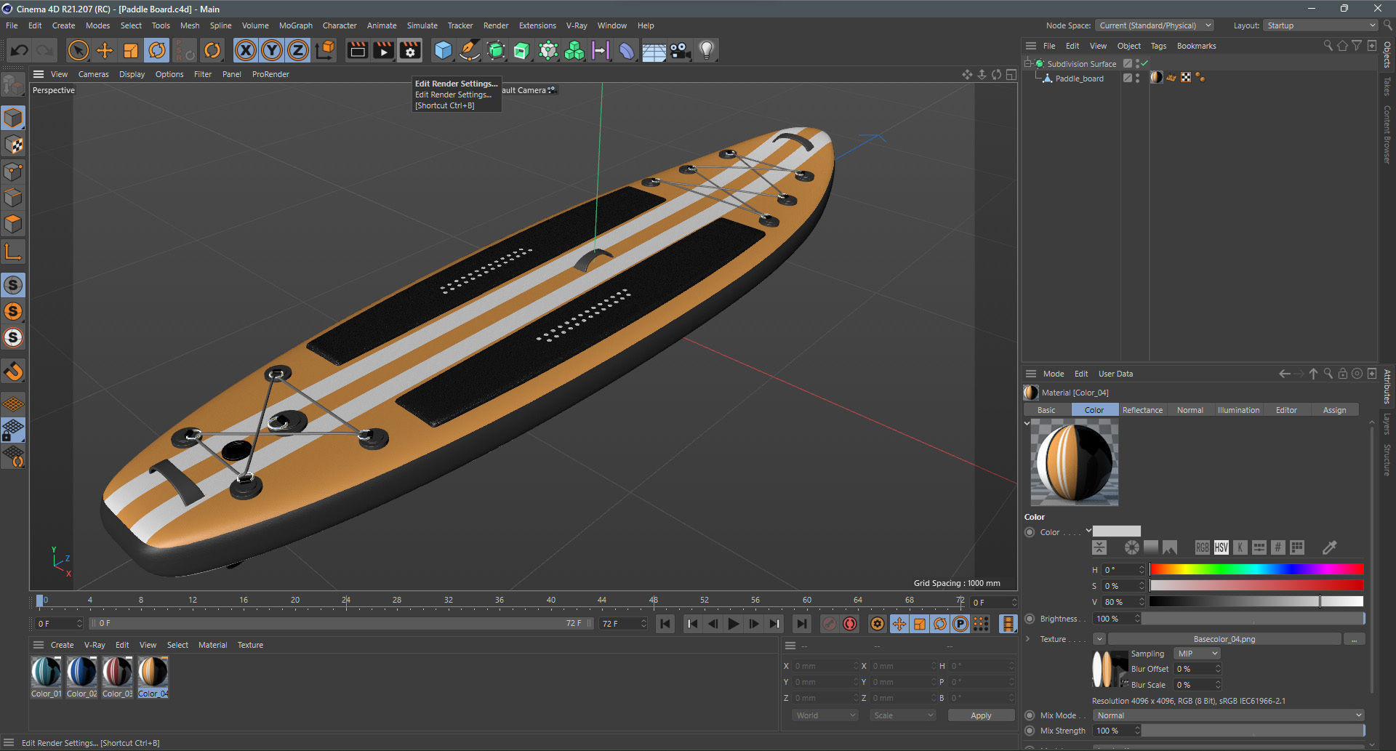
Task: Toggle Y axis lock
Action: tap(272, 50)
